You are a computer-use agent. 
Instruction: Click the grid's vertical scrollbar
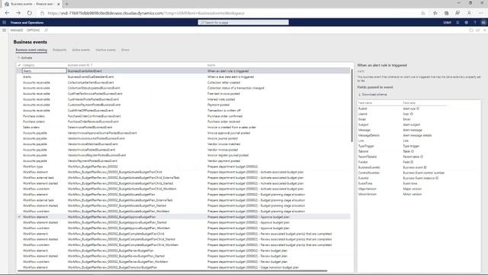[352, 106]
